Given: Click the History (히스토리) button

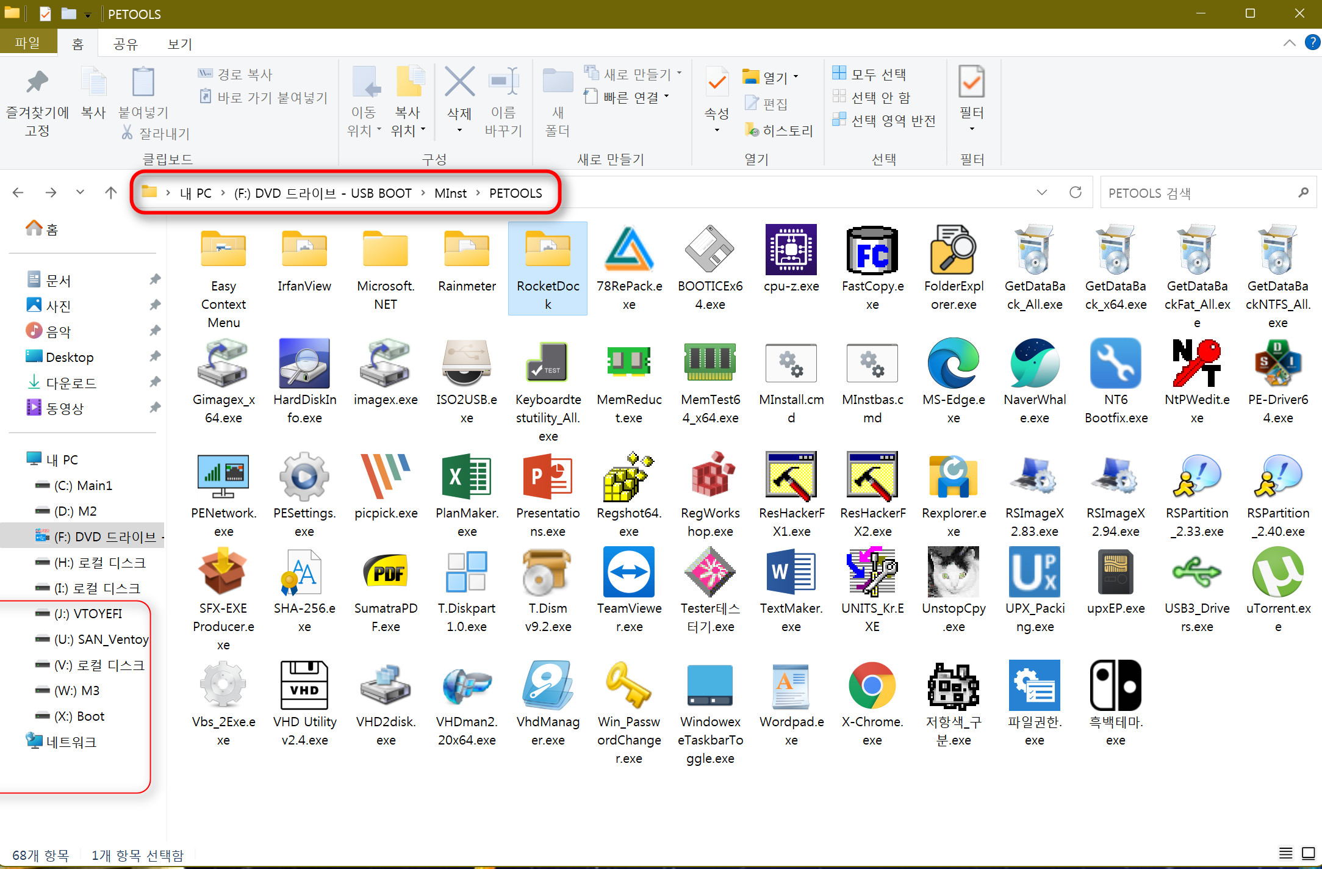Looking at the screenshot, I should (779, 130).
